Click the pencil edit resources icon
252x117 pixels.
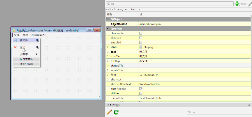point(109,112)
